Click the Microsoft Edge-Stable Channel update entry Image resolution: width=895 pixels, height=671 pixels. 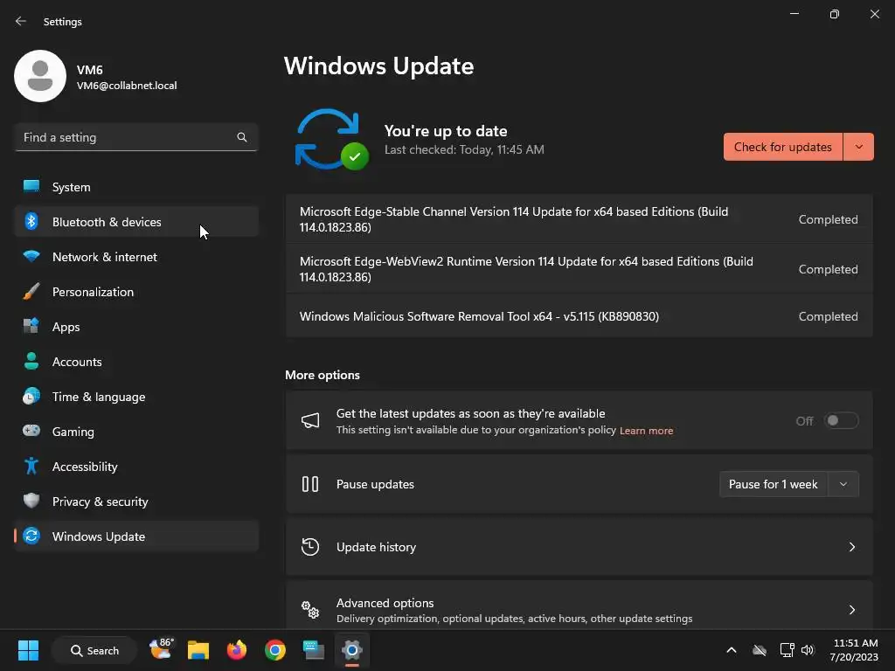point(579,219)
